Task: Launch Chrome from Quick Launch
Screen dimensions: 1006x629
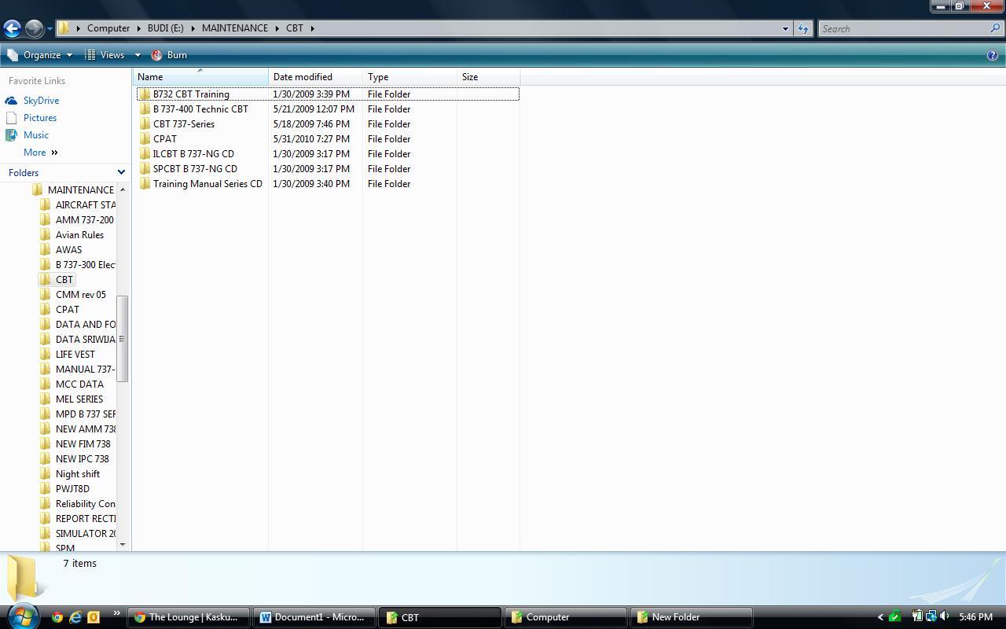Action: (x=57, y=617)
